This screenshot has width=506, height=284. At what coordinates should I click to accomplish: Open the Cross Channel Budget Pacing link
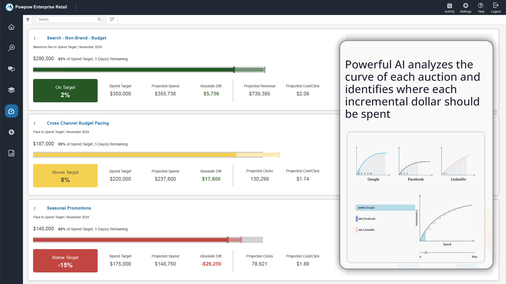78,123
